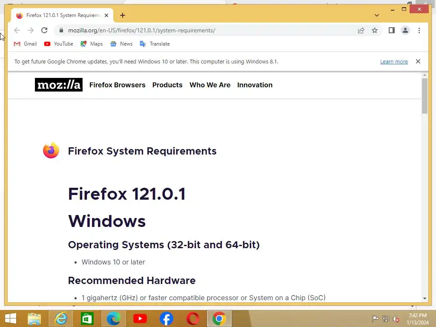The image size is (436, 327).
Task: Open a new tab with the plus button
Action: pyautogui.click(x=123, y=15)
